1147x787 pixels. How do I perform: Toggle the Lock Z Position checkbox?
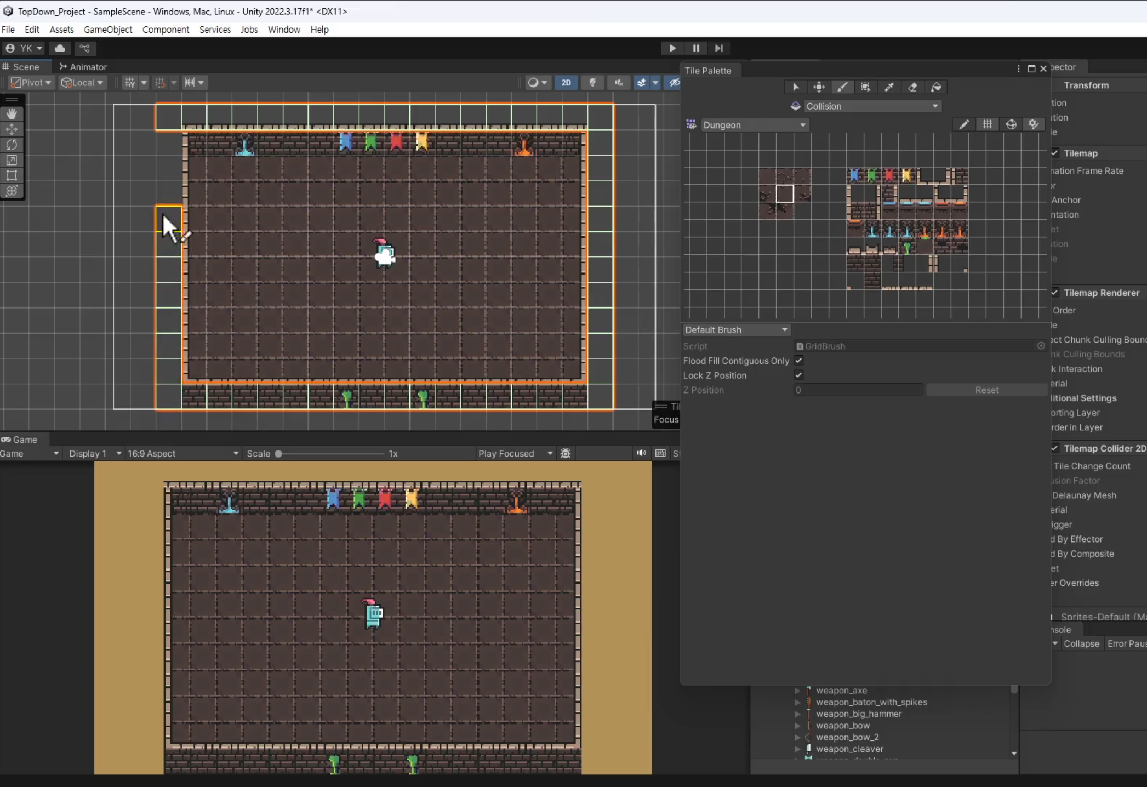(798, 375)
